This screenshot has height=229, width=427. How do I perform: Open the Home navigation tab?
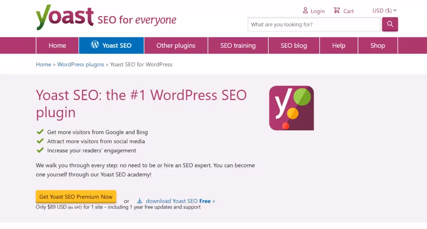pos(57,45)
